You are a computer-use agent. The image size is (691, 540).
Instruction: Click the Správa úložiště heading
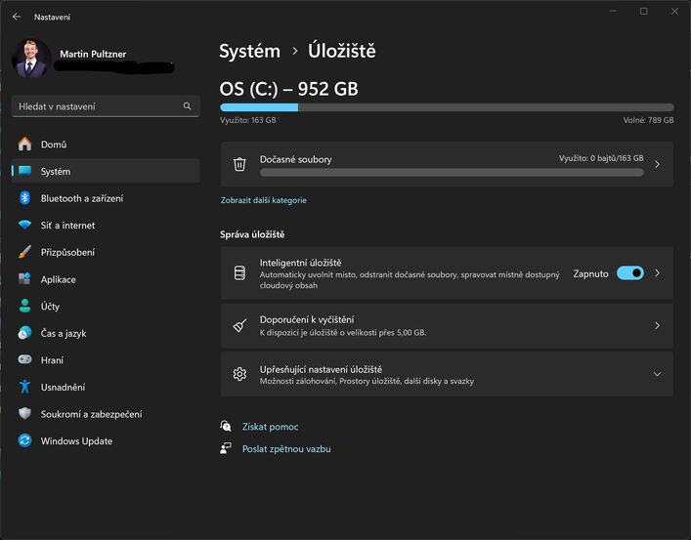[252, 234]
